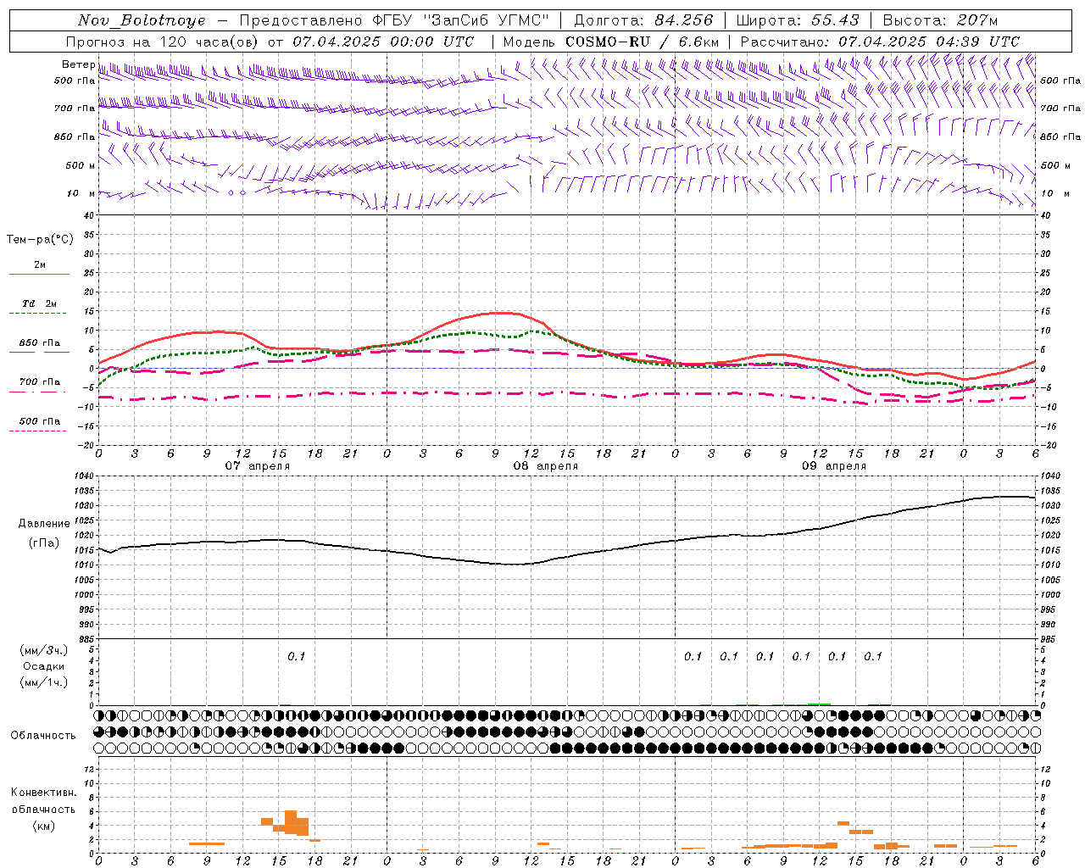Click the 500 гПа temperature legend entry
This screenshot has height=868, width=1085.
40,421
